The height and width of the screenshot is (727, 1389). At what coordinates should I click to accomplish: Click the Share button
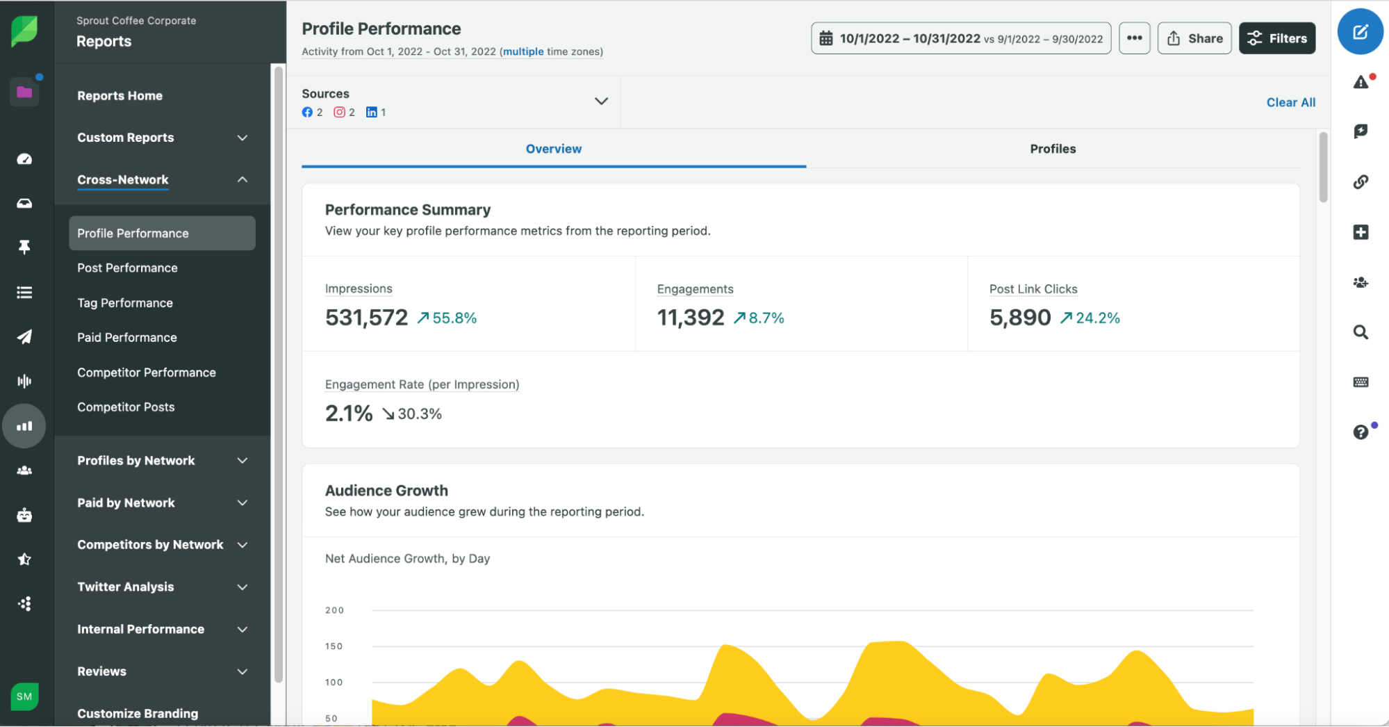pyautogui.click(x=1194, y=38)
